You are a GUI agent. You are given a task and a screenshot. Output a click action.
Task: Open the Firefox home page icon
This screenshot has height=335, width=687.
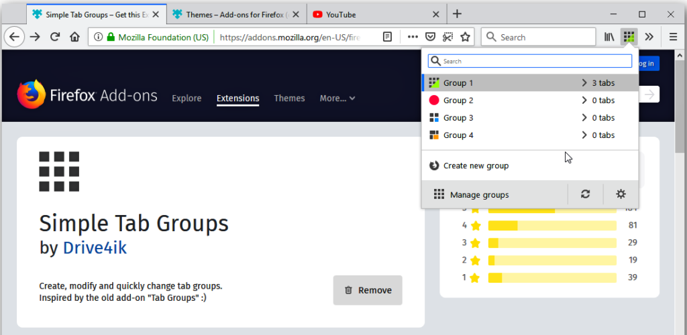[74, 37]
